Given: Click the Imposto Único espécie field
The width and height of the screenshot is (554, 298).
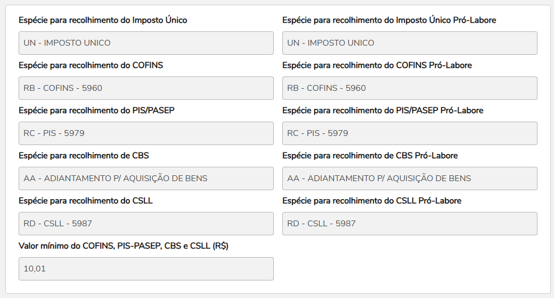Looking at the screenshot, I should (x=146, y=43).
